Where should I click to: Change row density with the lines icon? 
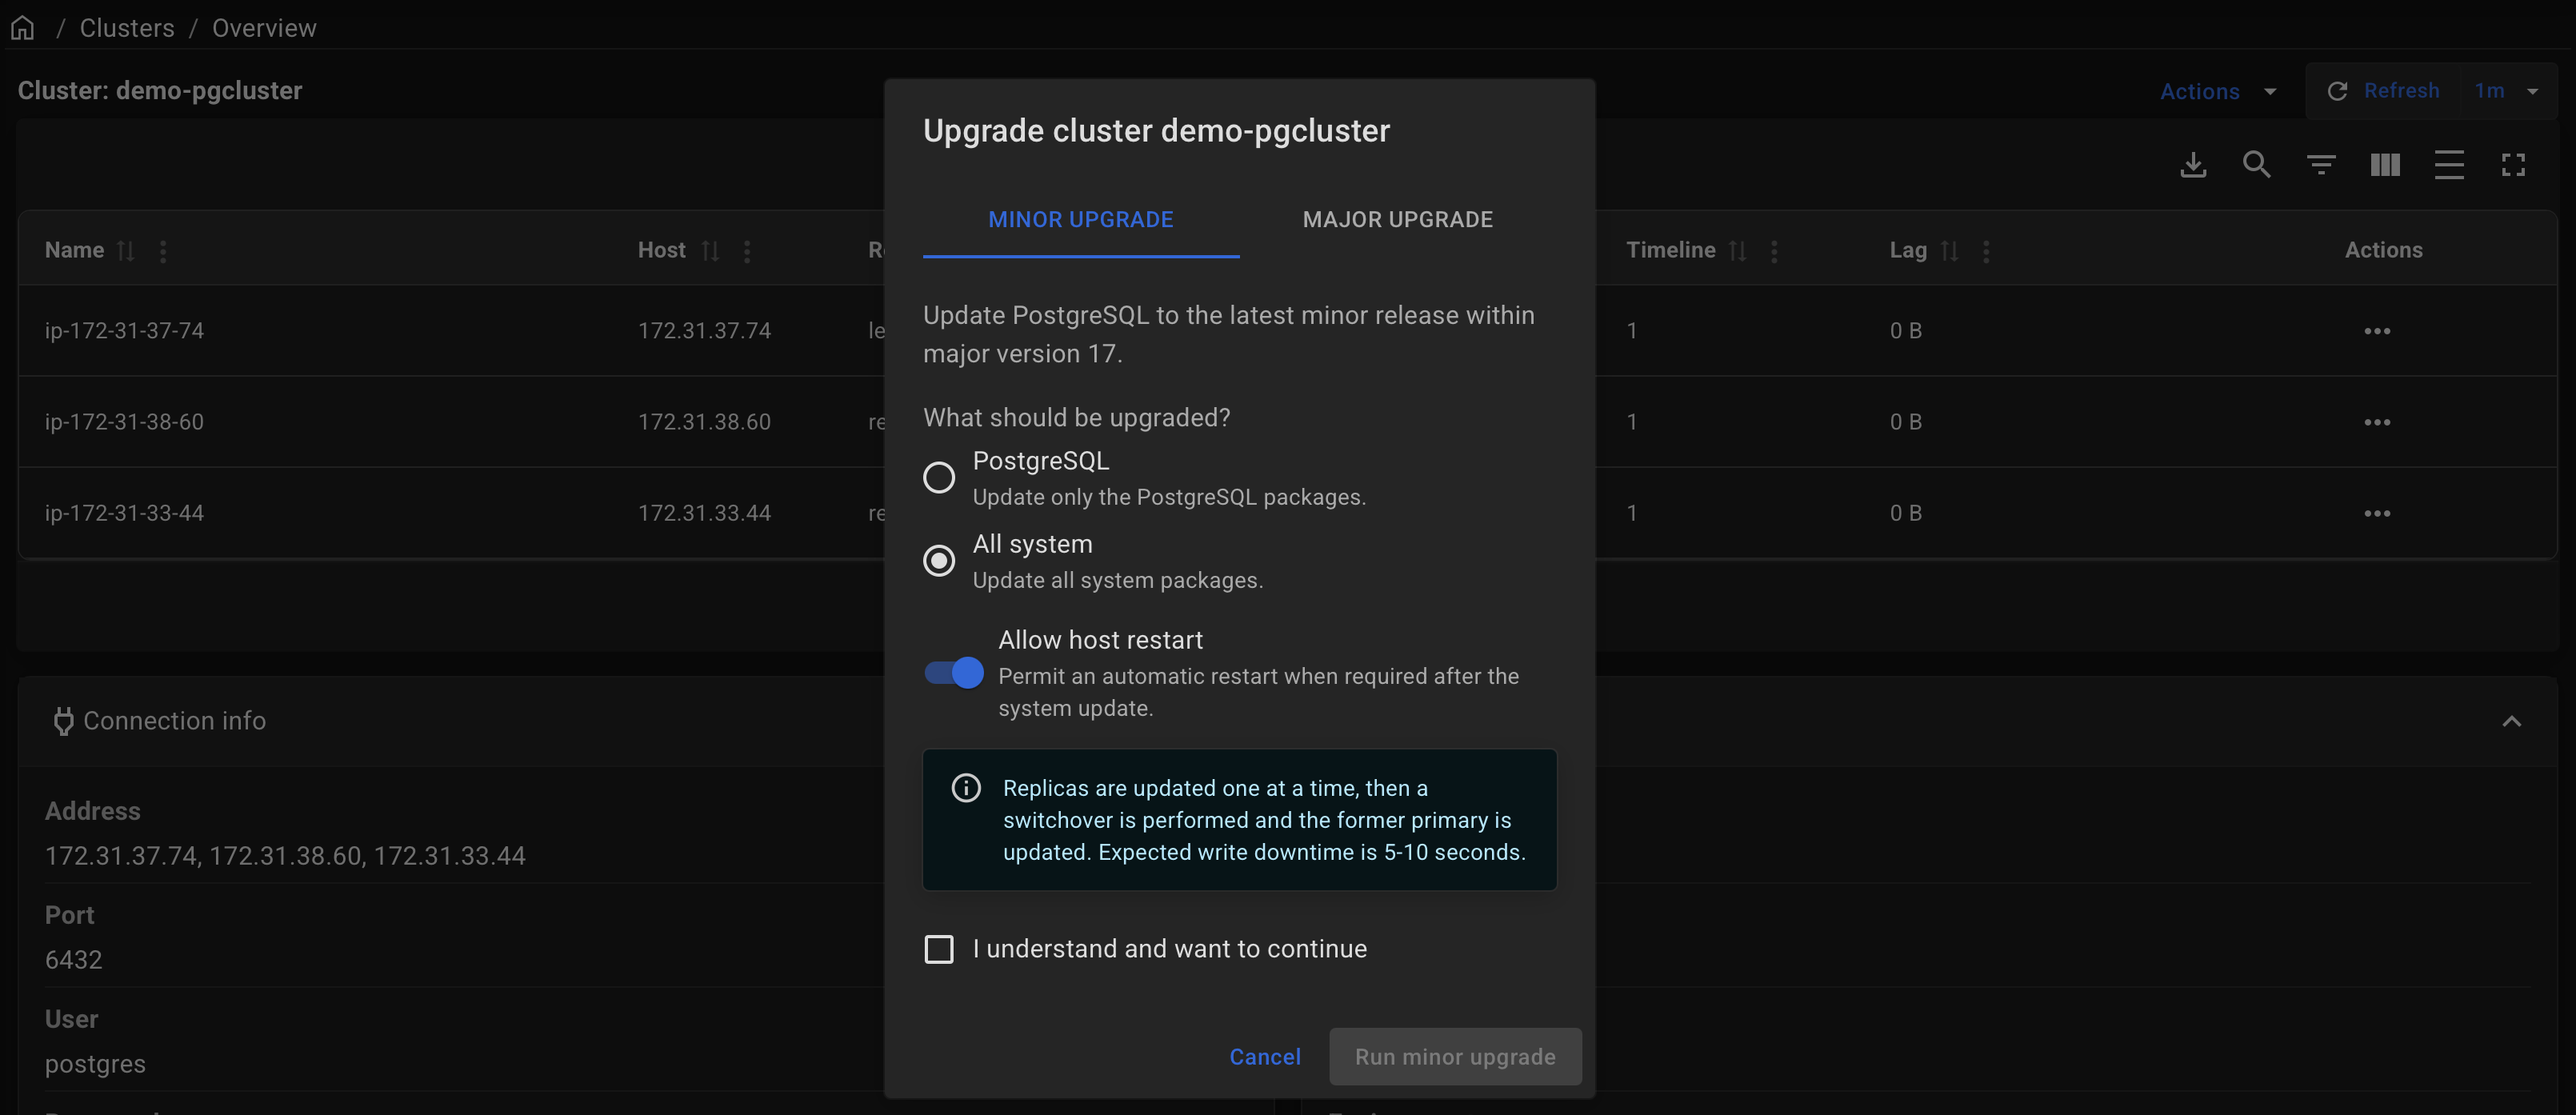coord(2449,164)
